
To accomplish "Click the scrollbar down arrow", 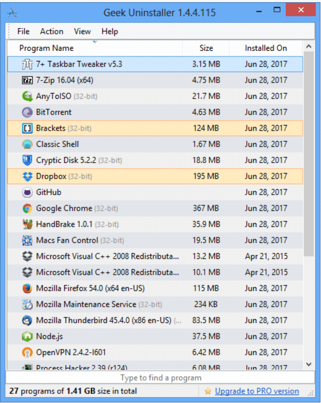I will pos(308,364).
